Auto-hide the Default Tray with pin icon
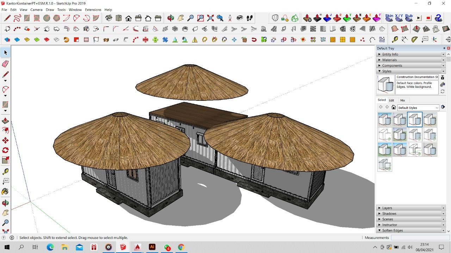The height and width of the screenshot is (253, 451). tap(444, 48)
